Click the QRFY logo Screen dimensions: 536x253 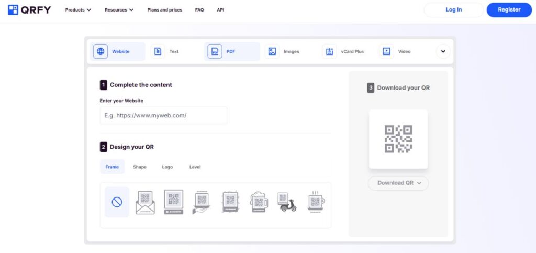coord(29,10)
